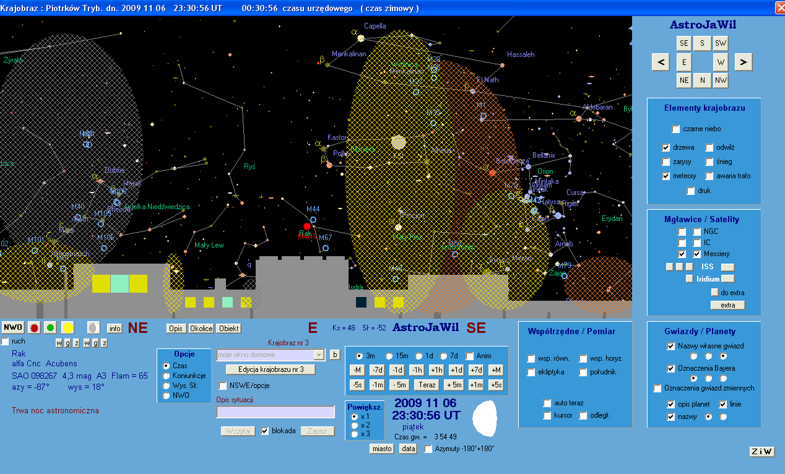
Task: Uncheck the drzewa checkbox
Action: [x=666, y=147]
